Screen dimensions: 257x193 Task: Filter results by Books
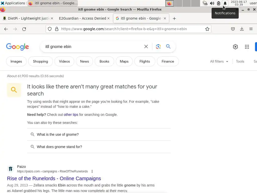click(104, 61)
